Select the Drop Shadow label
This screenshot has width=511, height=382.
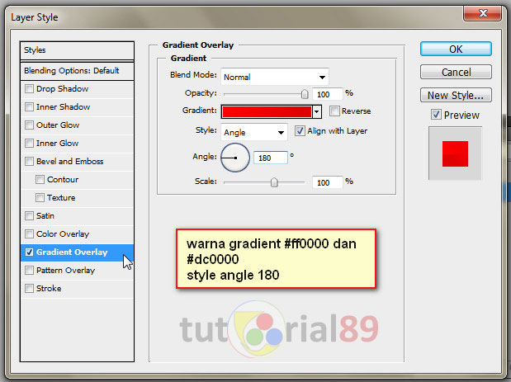pyautogui.click(x=62, y=88)
